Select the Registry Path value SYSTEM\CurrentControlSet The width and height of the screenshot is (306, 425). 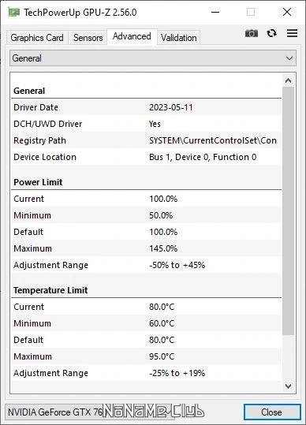point(213,140)
